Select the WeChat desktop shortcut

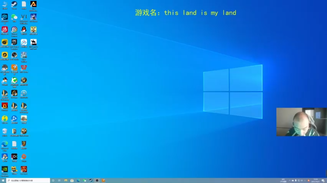coord(14,17)
